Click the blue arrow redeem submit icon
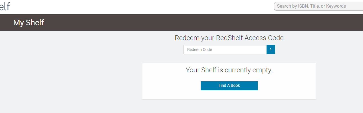The height and width of the screenshot is (113, 363). (x=271, y=50)
